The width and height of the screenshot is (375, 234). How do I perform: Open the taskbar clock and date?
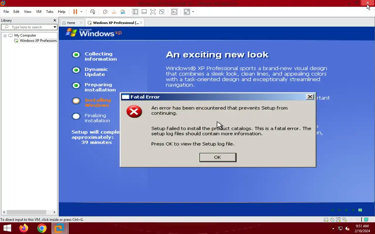tap(362, 228)
